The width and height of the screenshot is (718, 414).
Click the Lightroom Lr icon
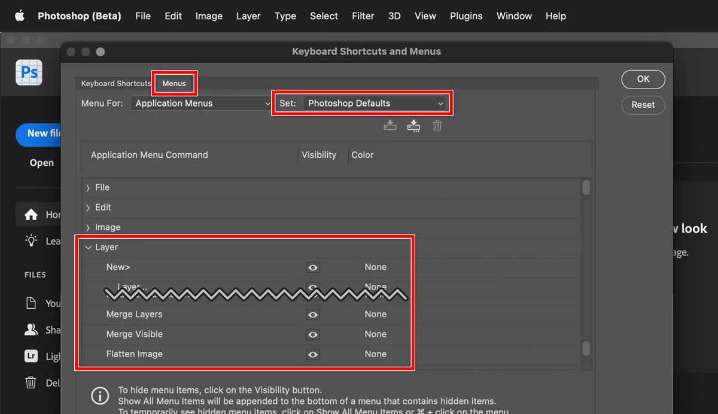coord(31,356)
